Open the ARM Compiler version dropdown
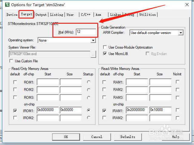 [x=181, y=33]
